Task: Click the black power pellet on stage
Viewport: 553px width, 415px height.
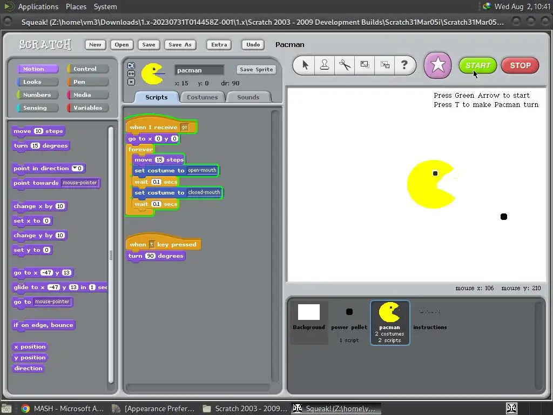Action: point(504,217)
